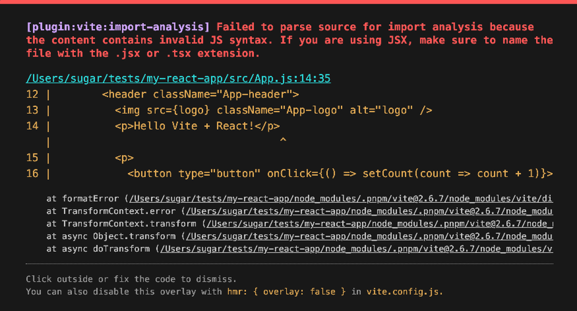The image size is (577, 311).
Task: Click line number 15 in the code frame
Action: click(32, 157)
